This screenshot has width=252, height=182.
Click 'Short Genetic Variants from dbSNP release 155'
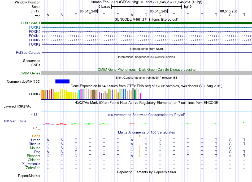click(x=146, y=78)
